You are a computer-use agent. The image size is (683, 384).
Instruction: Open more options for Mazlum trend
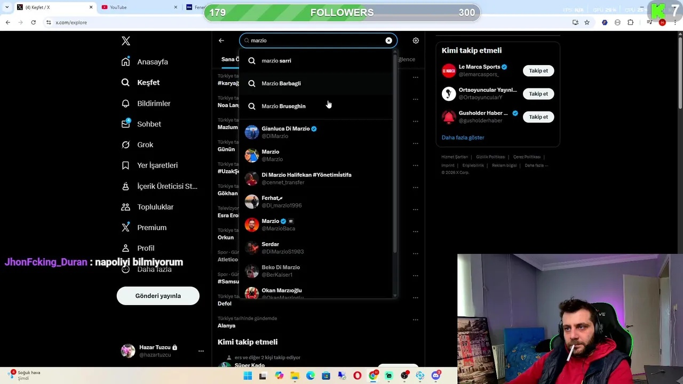416,121
